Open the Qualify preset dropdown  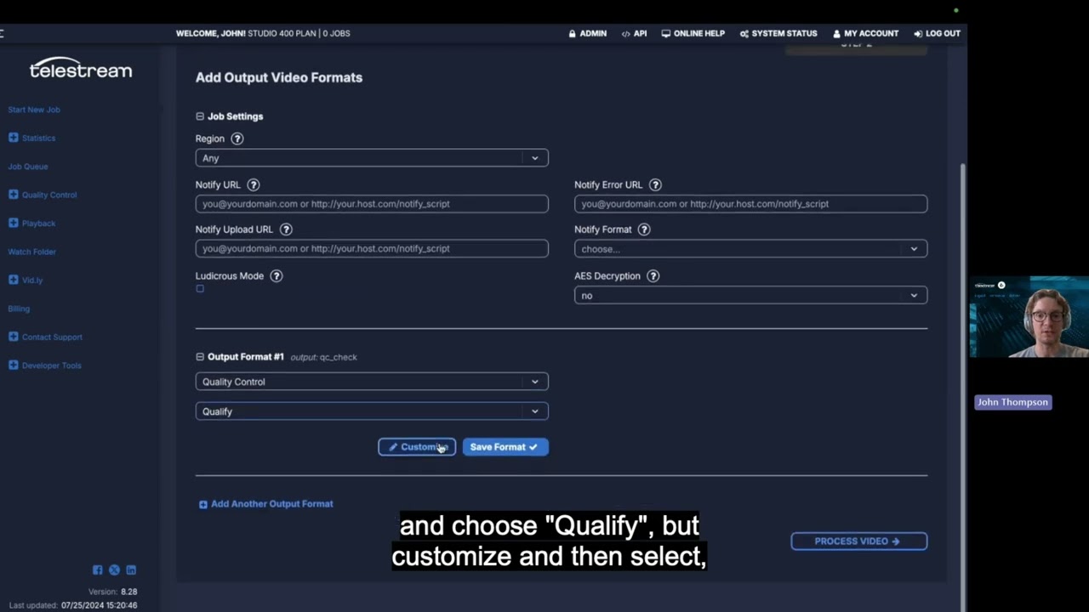(x=372, y=411)
